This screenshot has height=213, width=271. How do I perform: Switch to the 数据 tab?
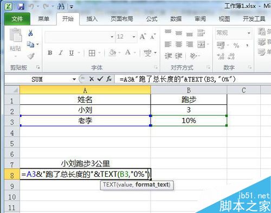pyautogui.click(x=176, y=19)
